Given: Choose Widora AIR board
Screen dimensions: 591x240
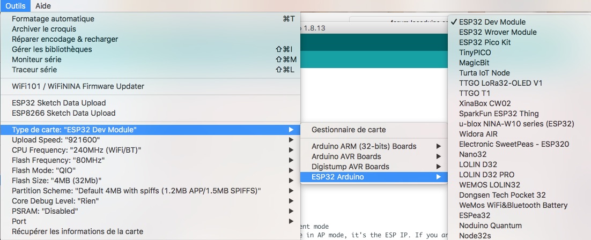Looking at the screenshot, I should (x=519, y=134).
